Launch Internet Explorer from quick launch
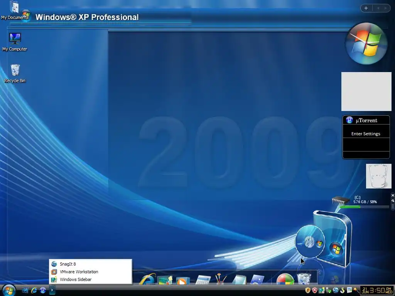Viewport: 395px width, 296px height. [34, 290]
